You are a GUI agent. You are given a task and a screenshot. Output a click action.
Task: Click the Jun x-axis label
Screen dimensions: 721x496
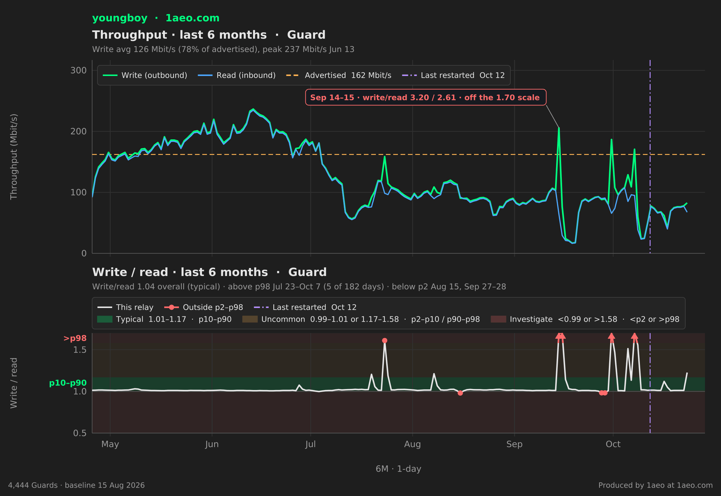[212, 444]
